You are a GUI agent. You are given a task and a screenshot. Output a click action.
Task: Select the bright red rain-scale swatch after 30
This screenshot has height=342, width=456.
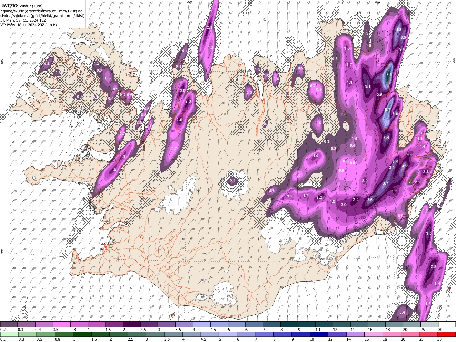tap(446, 334)
